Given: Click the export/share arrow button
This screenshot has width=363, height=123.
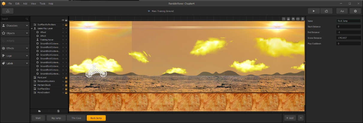Looking at the screenshot, I should click(x=326, y=11).
